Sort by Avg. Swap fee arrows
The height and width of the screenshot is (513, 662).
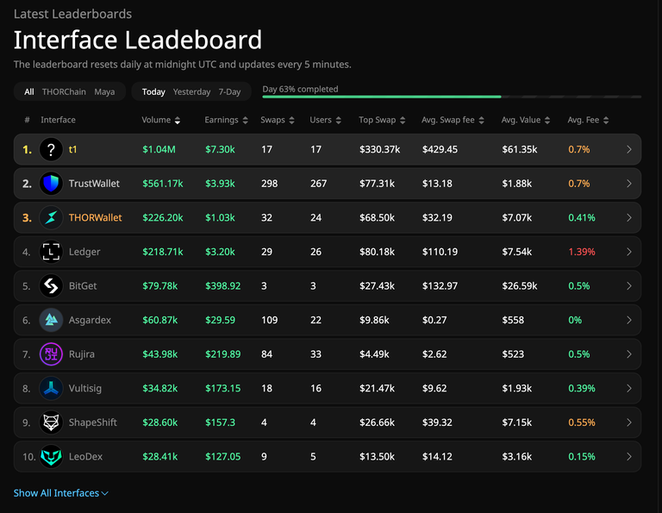click(x=481, y=121)
